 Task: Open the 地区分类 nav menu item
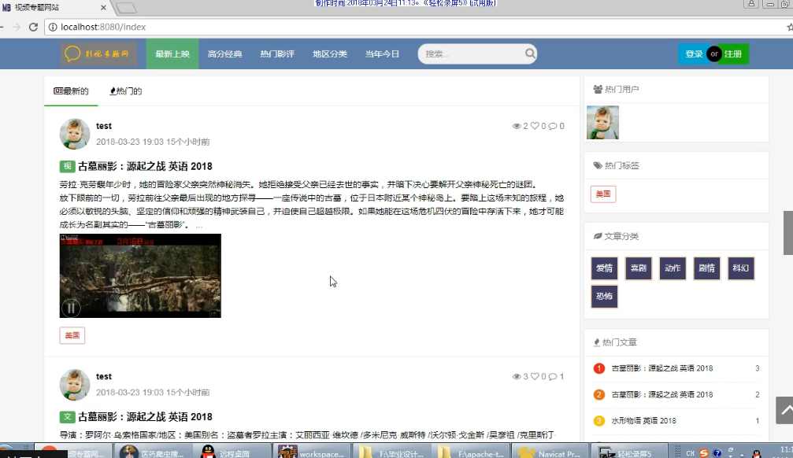click(330, 54)
